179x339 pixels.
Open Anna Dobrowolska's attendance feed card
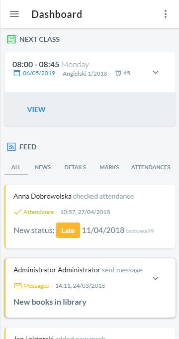coord(90,217)
